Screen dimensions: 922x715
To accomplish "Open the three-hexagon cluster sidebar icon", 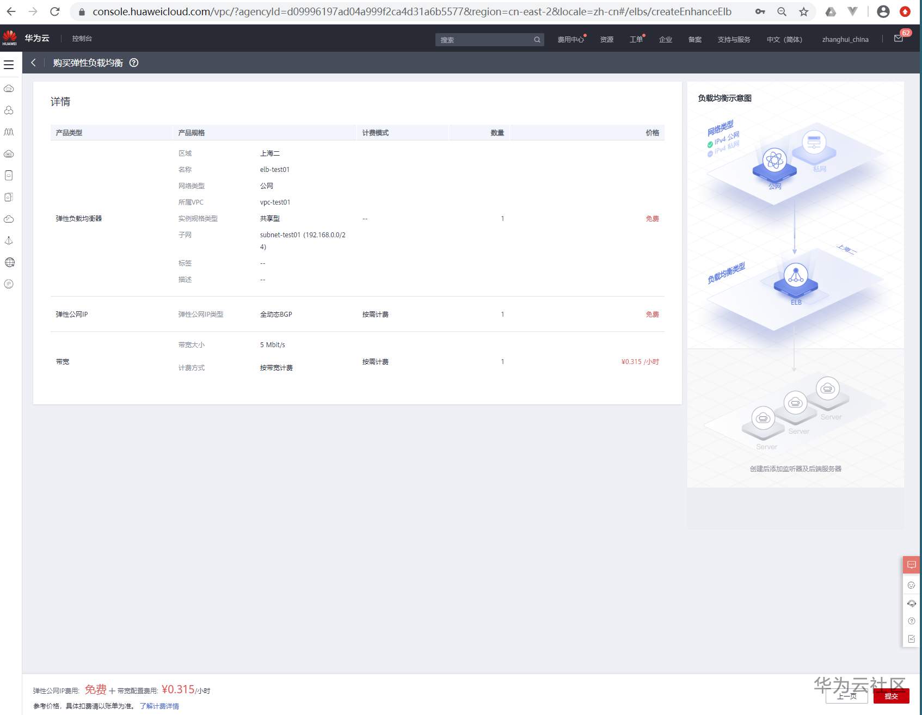I will click(x=9, y=110).
